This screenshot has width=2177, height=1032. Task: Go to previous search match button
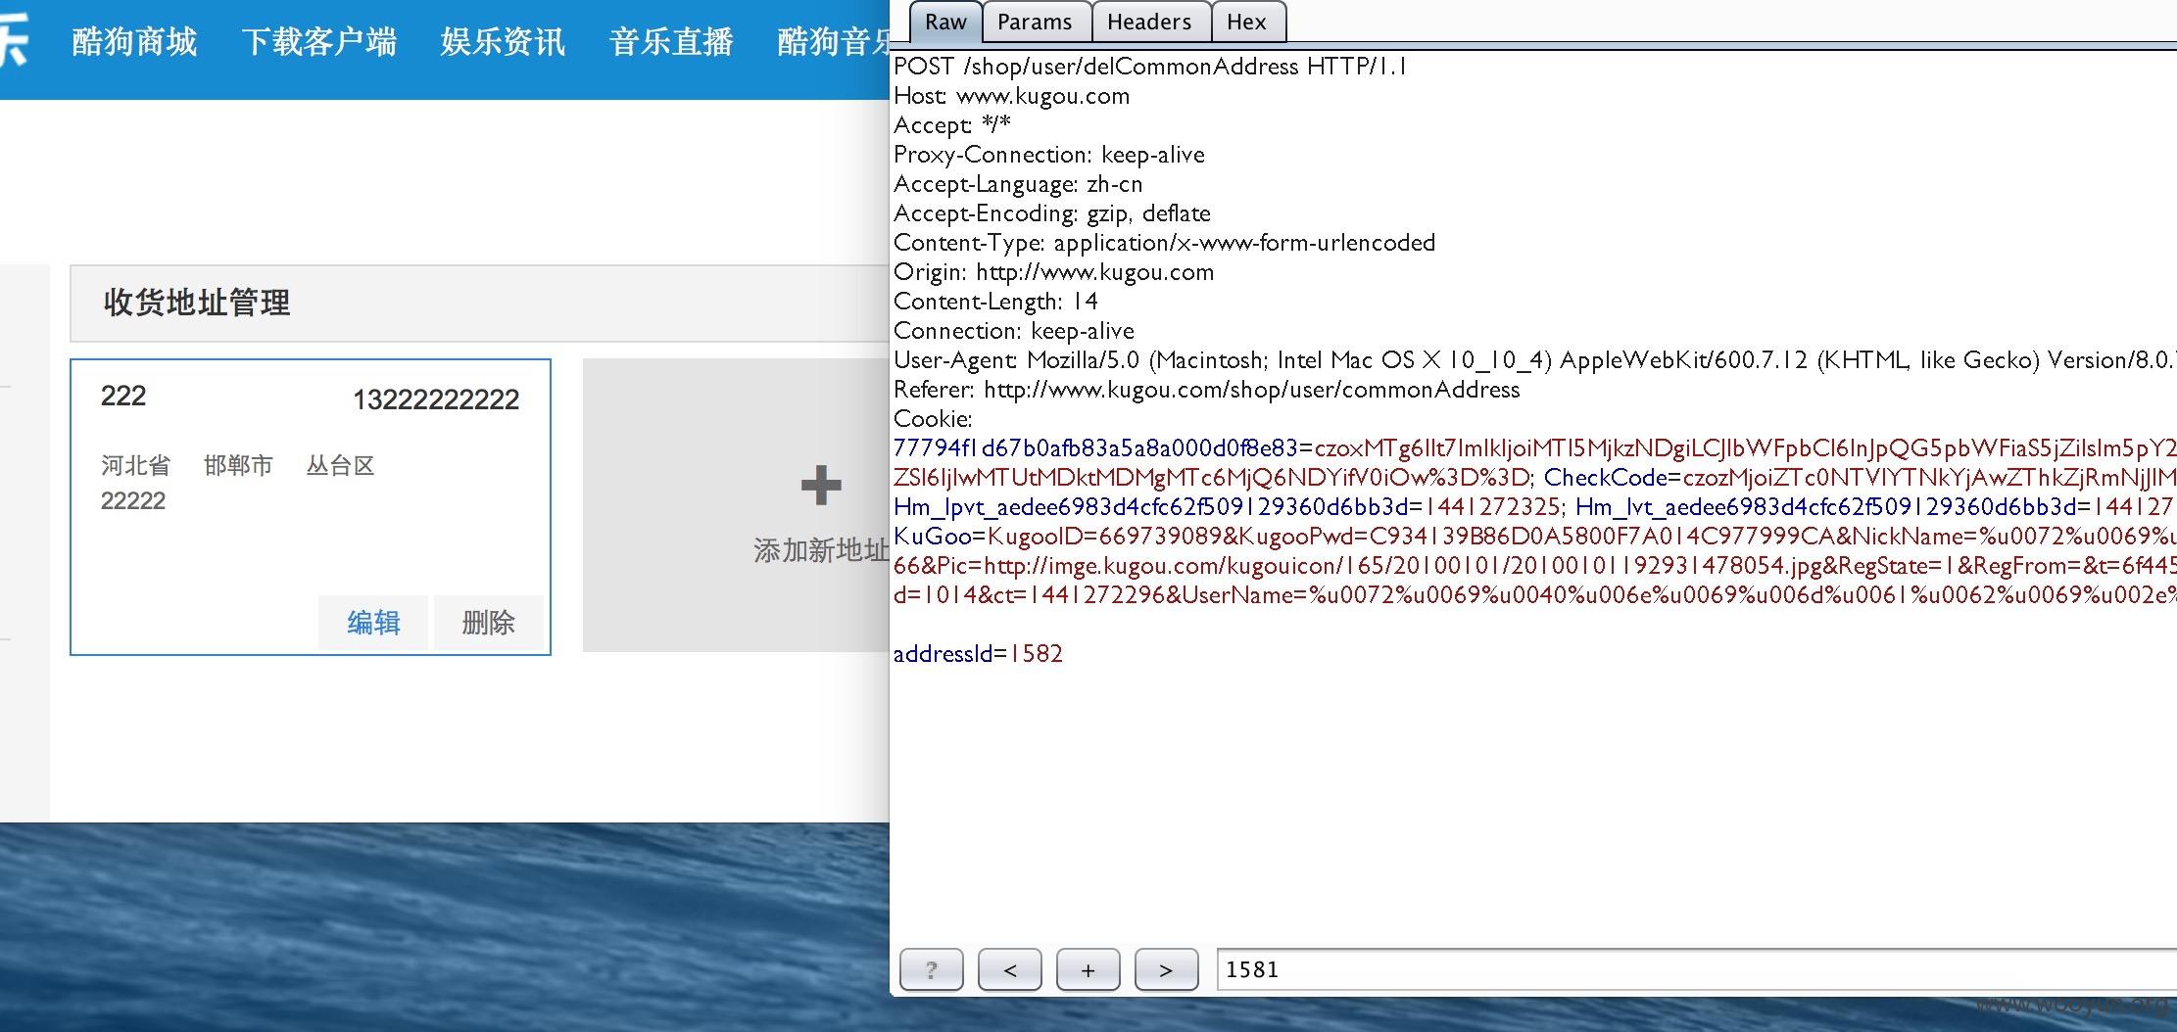[1009, 969]
